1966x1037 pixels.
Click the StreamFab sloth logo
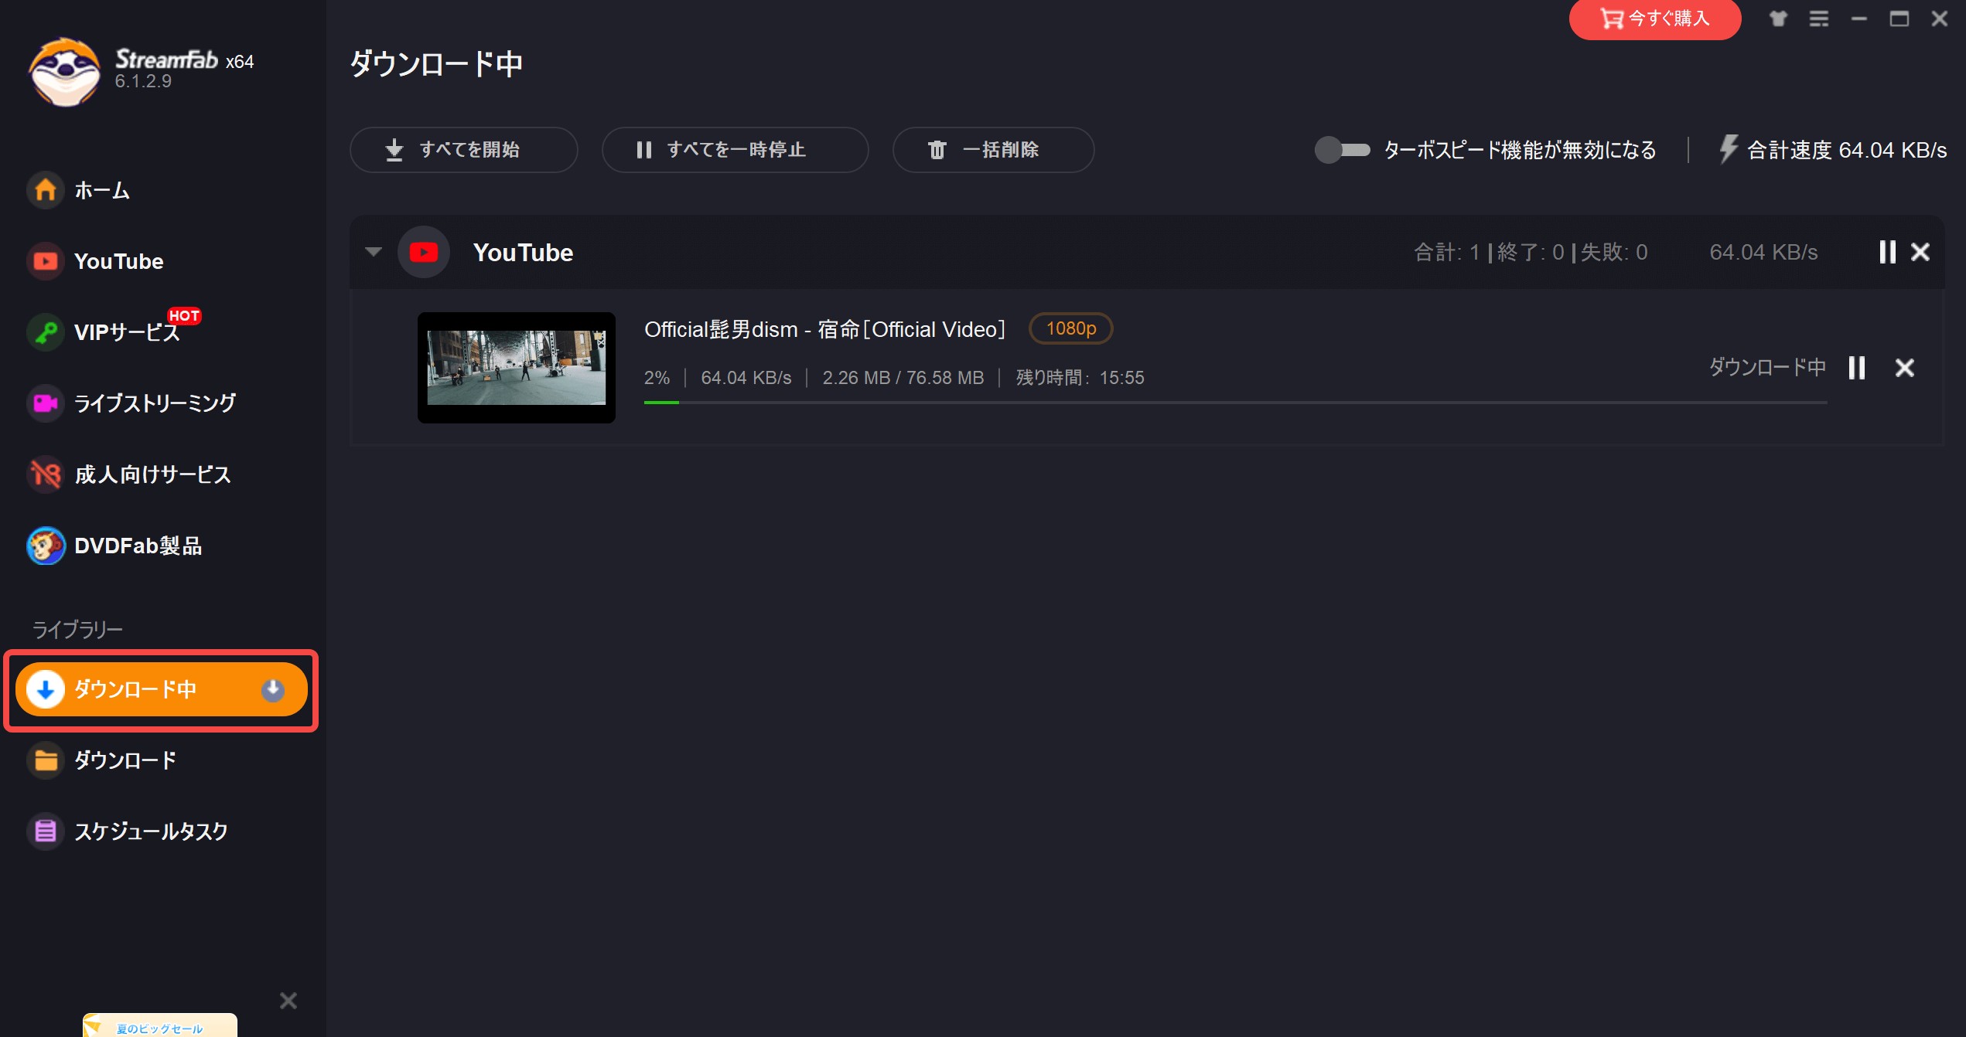coord(65,71)
